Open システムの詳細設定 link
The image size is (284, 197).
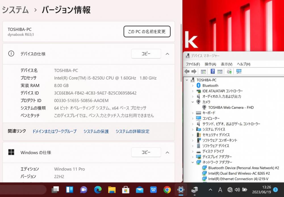pyautogui.click(x=133, y=132)
